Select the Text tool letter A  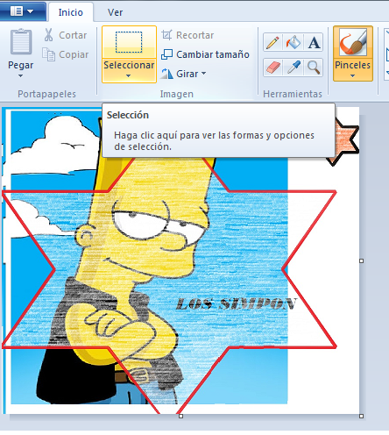(314, 42)
